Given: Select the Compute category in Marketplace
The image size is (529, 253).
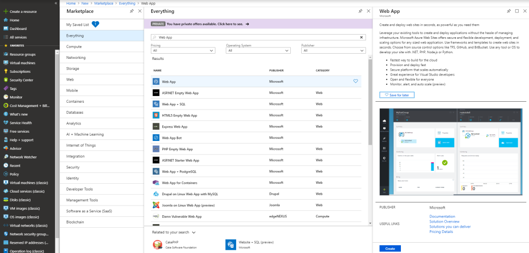Looking at the screenshot, I should [102, 46].
